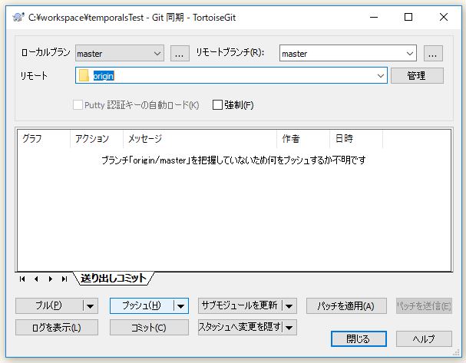Select the 送り出しコミット tab
Image resolution: width=466 pixels, height=363 pixels.
pyautogui.click(x=114, y=279)
